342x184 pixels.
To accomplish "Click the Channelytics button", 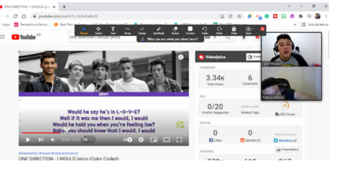I will point(288,149).
